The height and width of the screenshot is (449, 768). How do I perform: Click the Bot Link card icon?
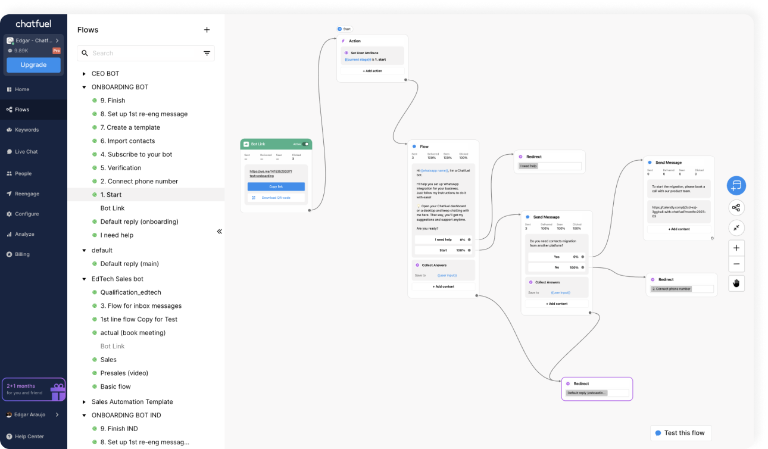pyautogui.click(x=246, y=144)
